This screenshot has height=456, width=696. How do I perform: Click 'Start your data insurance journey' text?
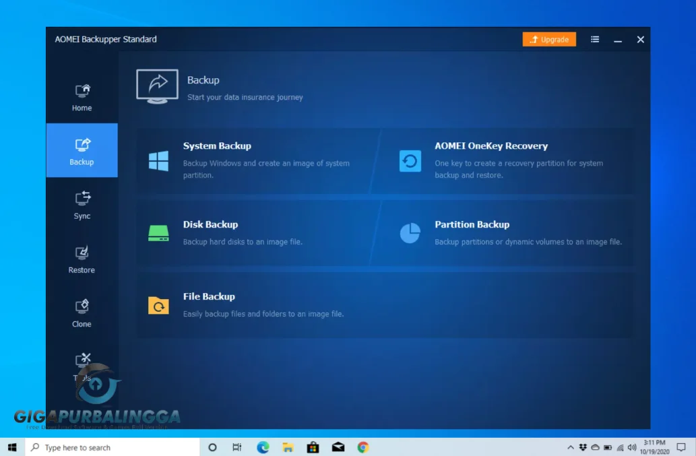(x=245, y=97)
